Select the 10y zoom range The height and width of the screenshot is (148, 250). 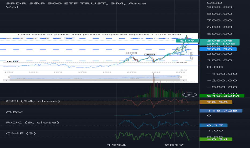coord(33,38)
